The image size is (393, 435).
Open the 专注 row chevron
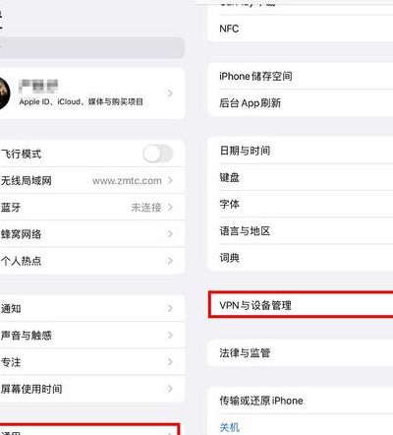coord(170,362)
